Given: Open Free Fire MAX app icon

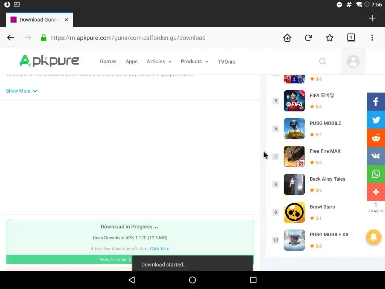Looking at the screenshot, I should [294, 157].
